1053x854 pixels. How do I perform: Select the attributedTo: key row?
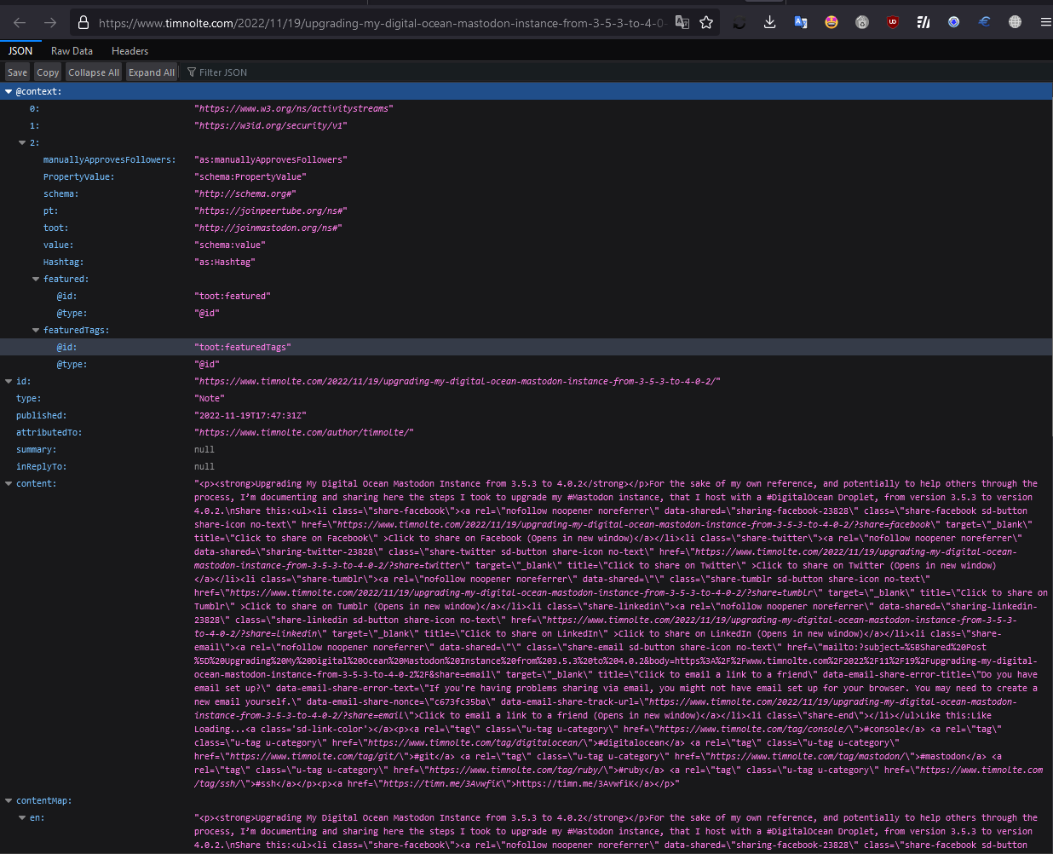click(526, 432)
